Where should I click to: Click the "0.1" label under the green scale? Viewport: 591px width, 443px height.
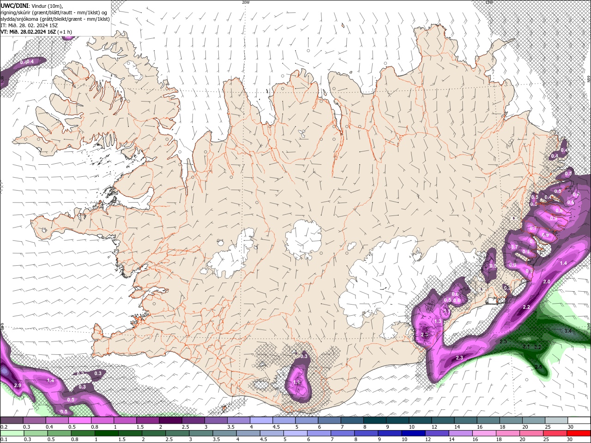(x=4, y=439)
